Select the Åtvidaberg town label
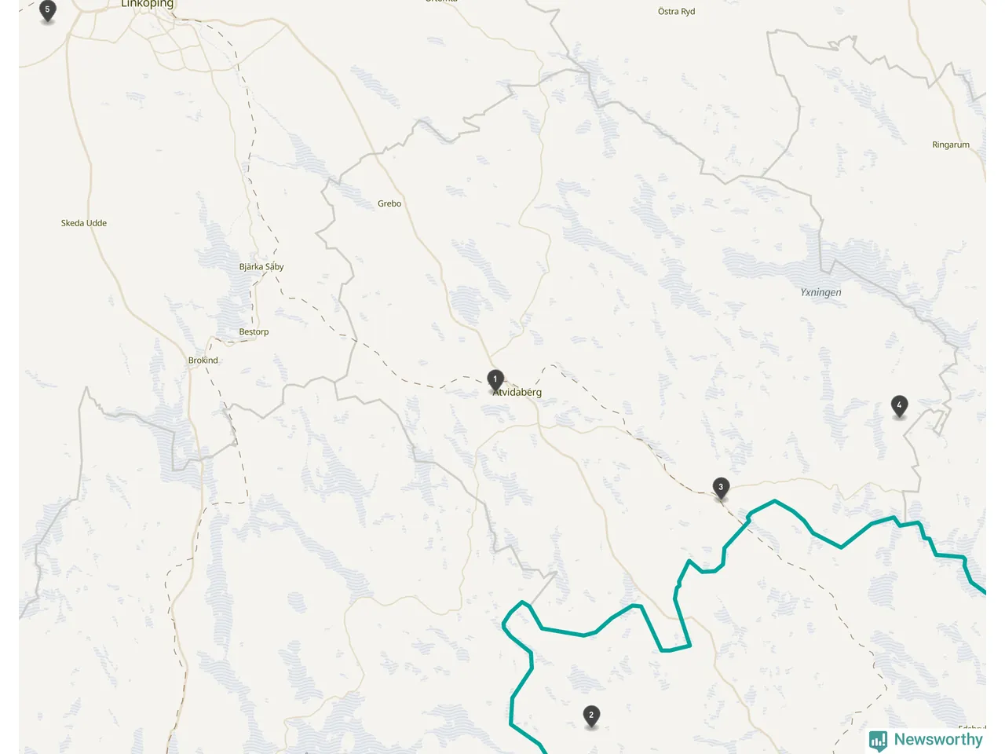1005x754 pixels. 517,392
